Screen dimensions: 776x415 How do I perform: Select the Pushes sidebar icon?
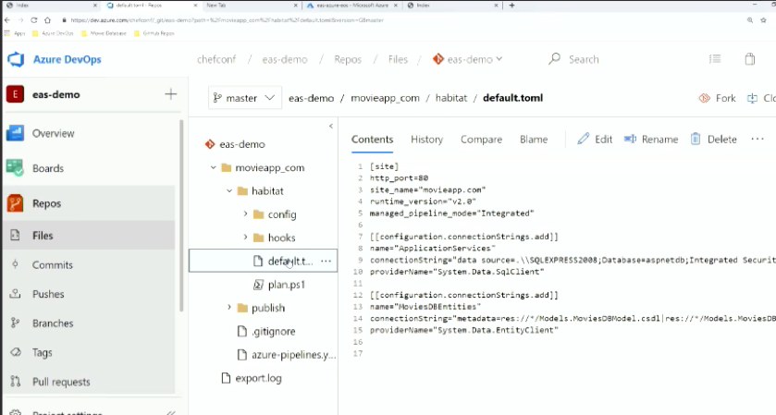[x=15, y=294]
